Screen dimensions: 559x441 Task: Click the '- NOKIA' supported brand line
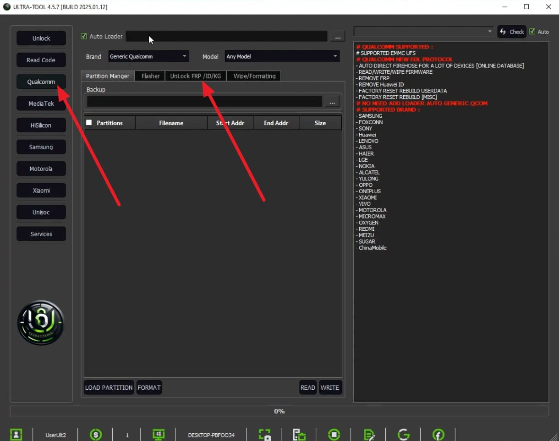(x=366, y=166)
